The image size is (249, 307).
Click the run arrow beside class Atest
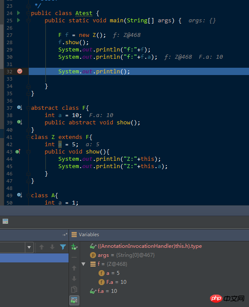pos(18,13)
